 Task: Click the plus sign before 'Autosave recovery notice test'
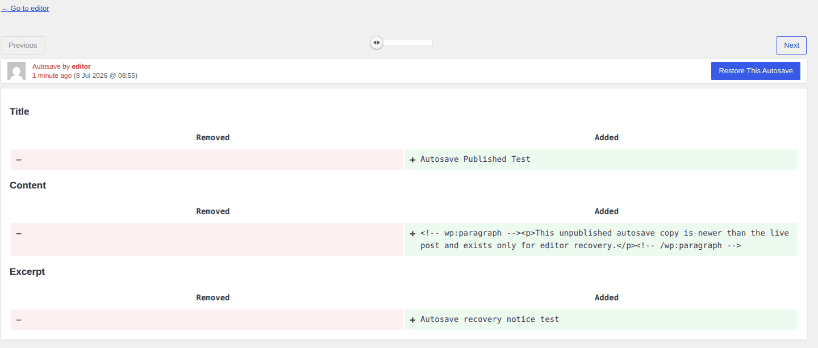pyautogui.click(x=412, y=320)
